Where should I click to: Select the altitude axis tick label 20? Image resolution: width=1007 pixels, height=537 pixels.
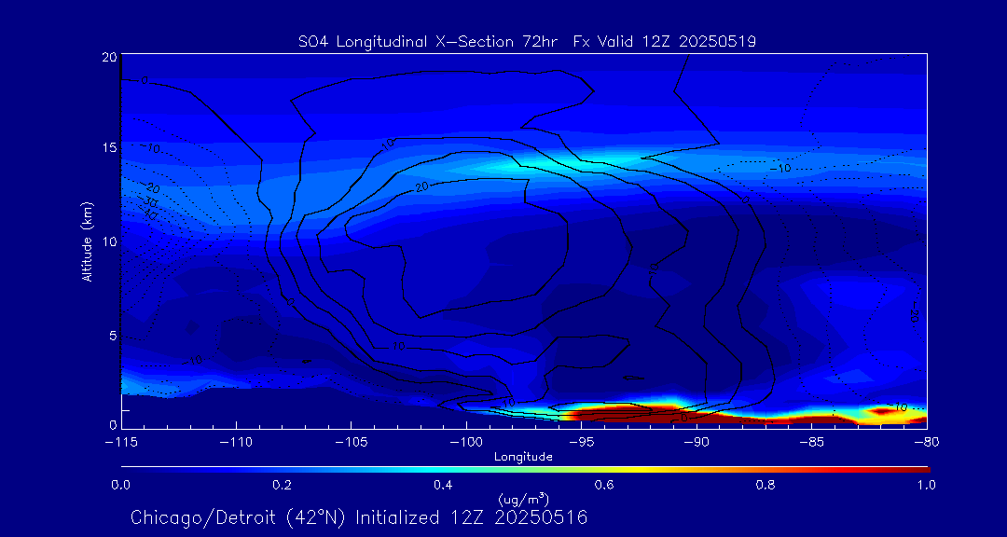point(109,57)
